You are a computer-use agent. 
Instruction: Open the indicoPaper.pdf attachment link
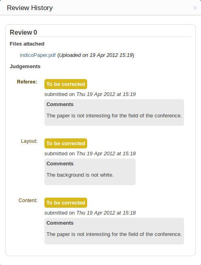(x=38, y=55)
